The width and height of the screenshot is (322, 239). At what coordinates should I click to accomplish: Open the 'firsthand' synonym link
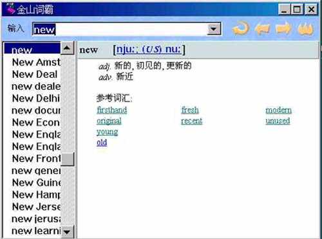111,110
